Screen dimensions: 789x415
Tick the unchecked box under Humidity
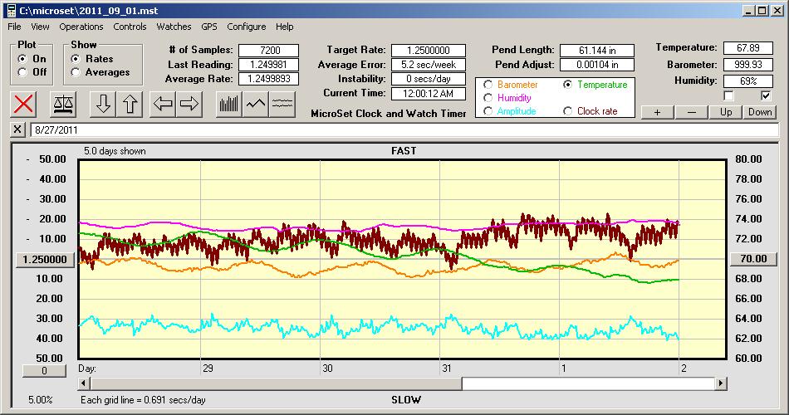(728, 95)
